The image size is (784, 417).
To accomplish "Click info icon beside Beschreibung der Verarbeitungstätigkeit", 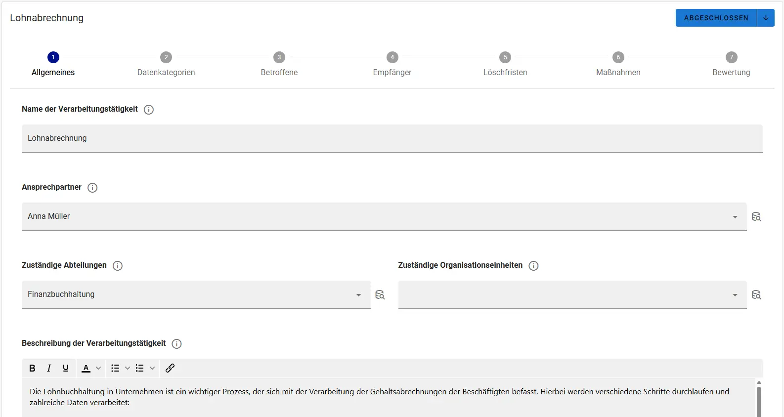I will pyautogui.click(x=176, y=344).
